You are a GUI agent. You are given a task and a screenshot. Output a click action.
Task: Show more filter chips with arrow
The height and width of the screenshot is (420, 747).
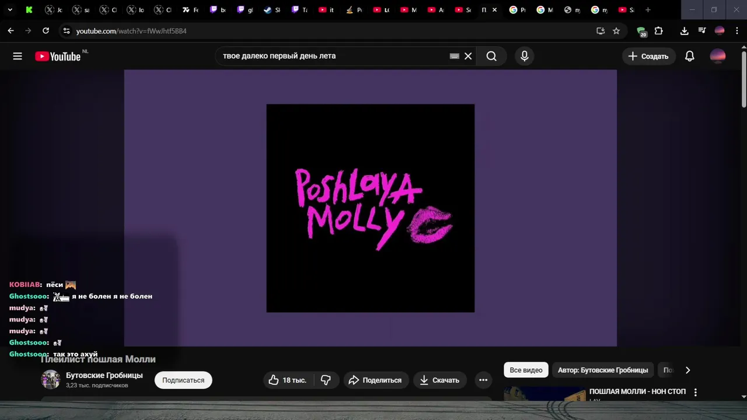[687, 370]
